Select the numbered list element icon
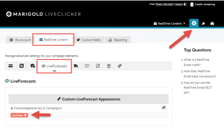 click(x=98, y=66)
